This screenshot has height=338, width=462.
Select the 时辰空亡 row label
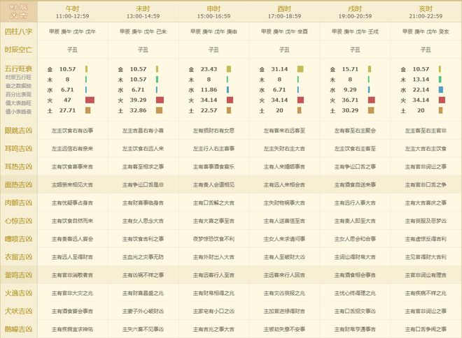pos(19,50)
